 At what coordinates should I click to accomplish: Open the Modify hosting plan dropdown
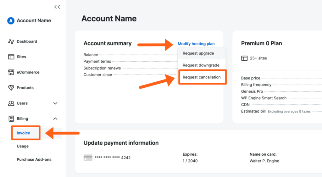pos(196,44)
